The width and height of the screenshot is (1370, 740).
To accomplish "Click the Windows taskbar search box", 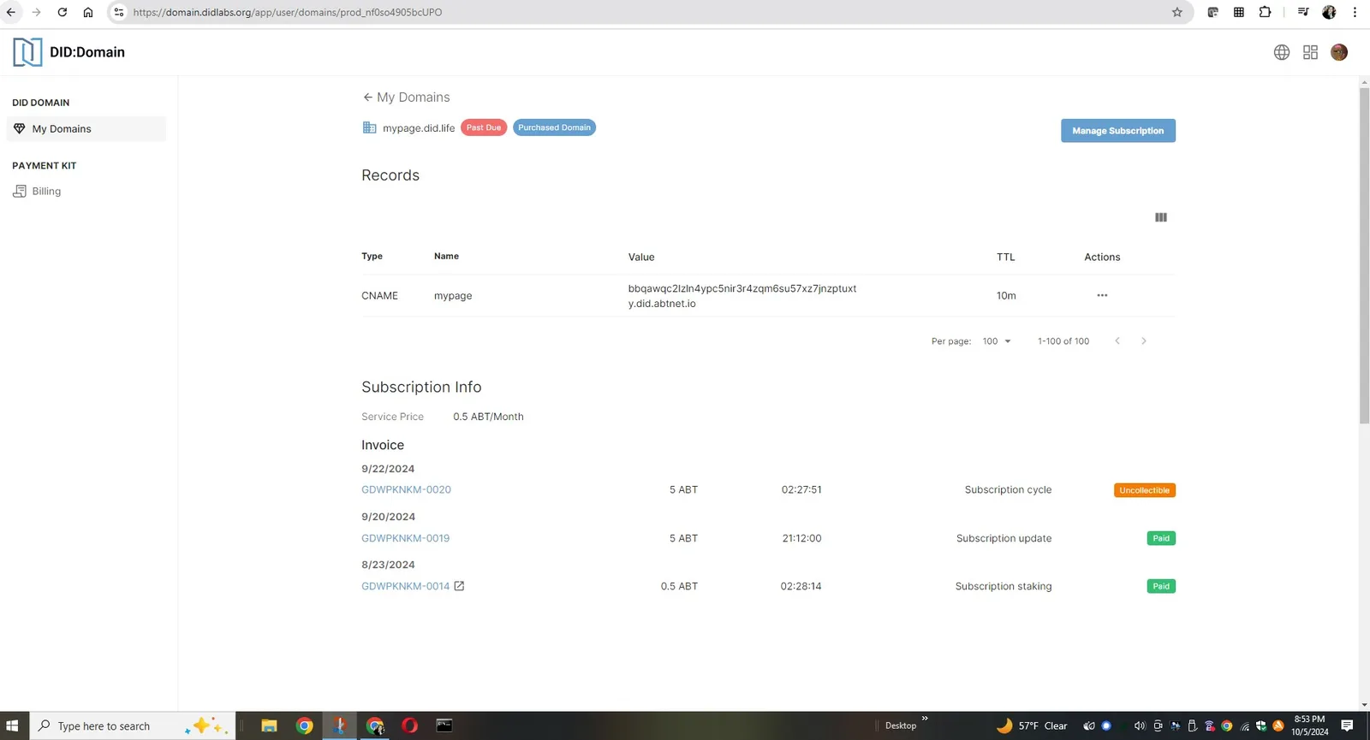I will tap(133, 725).
